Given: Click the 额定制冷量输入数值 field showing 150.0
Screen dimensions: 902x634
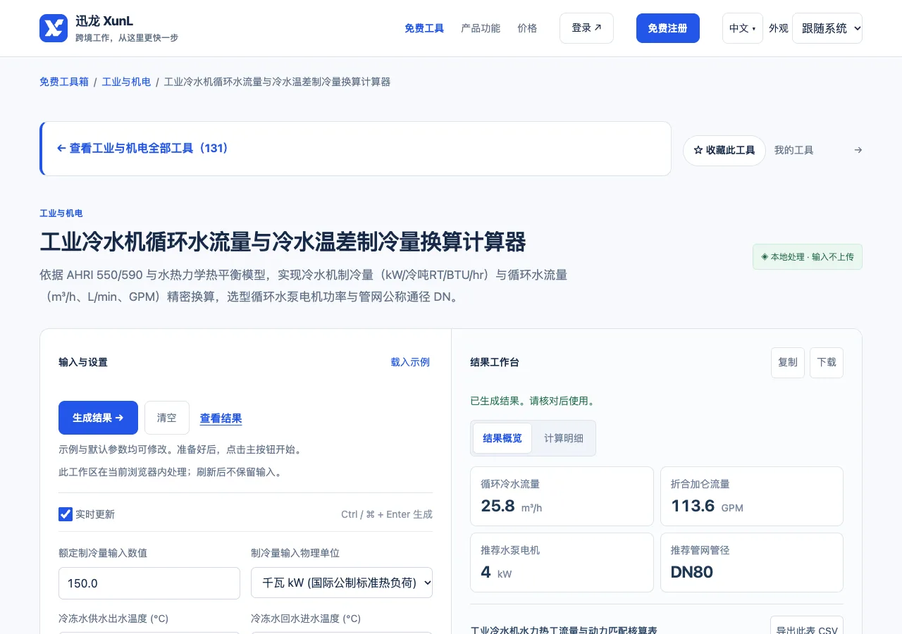Looking at the screenshot, I should click(x=149, y=583).
